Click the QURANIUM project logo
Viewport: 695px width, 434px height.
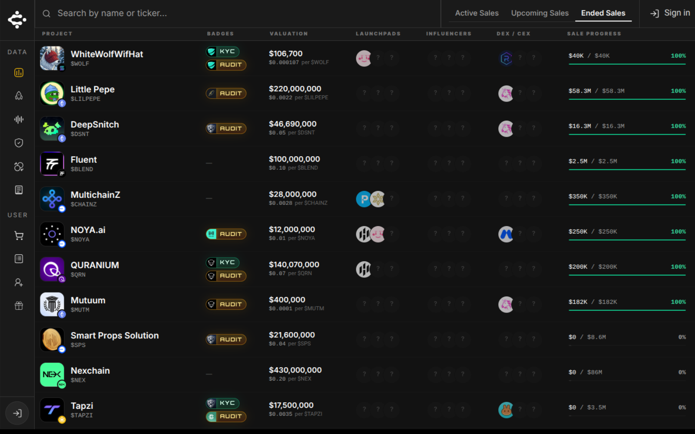(x=52, y=269)
